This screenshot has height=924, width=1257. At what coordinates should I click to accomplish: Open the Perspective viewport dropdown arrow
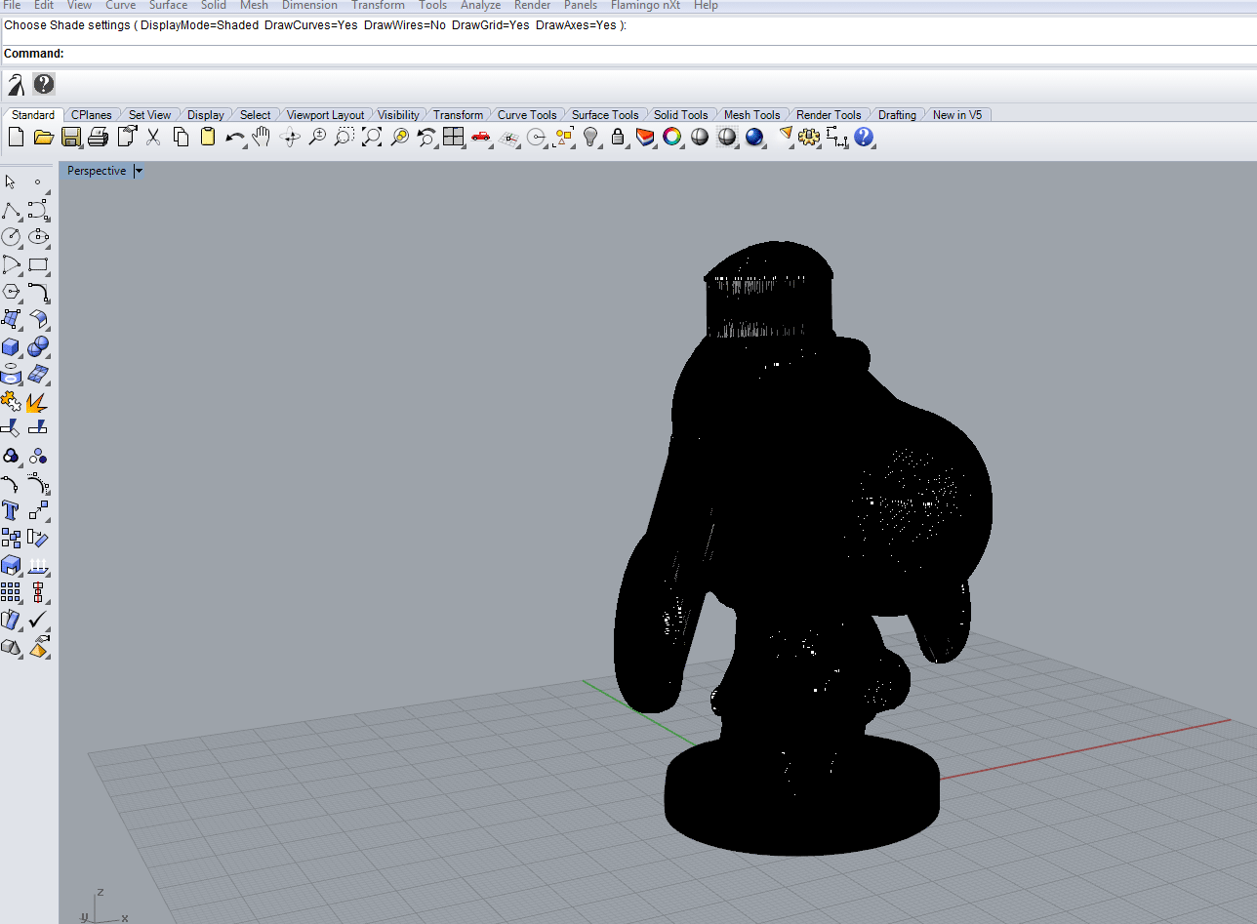pos(139,171)
